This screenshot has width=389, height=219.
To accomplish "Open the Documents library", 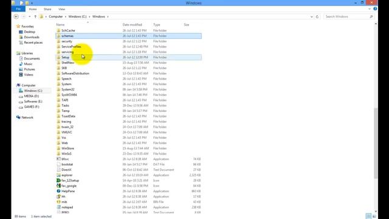I will 32,58.
